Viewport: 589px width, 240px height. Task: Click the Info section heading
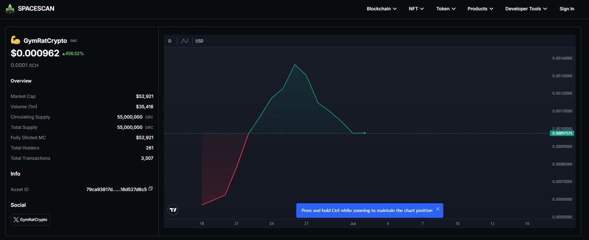15,173
